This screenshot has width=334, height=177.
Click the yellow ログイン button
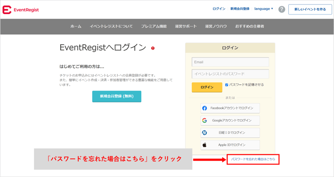click(207, 87)
